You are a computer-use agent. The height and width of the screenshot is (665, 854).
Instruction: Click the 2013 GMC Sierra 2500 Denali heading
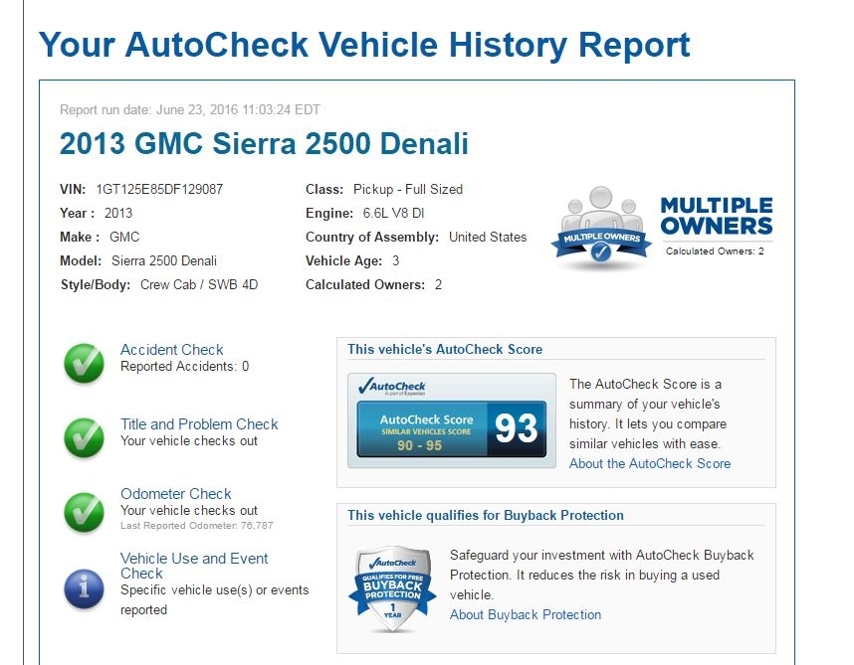click(264, 143)
